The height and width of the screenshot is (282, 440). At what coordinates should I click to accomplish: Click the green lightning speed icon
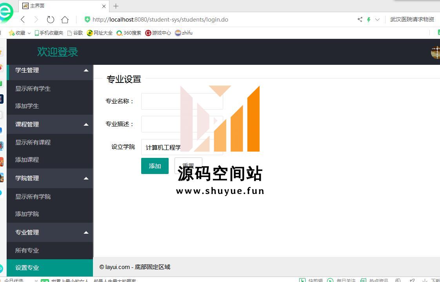tap(369, 19)
